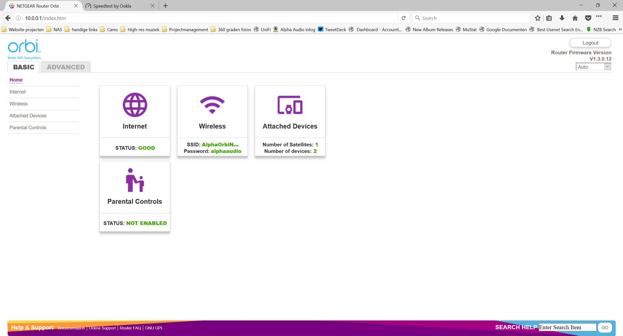The width and height of the screenshot is (623, 336).
Task: Go to browser home page icon
Action: [x=575, y=18]
